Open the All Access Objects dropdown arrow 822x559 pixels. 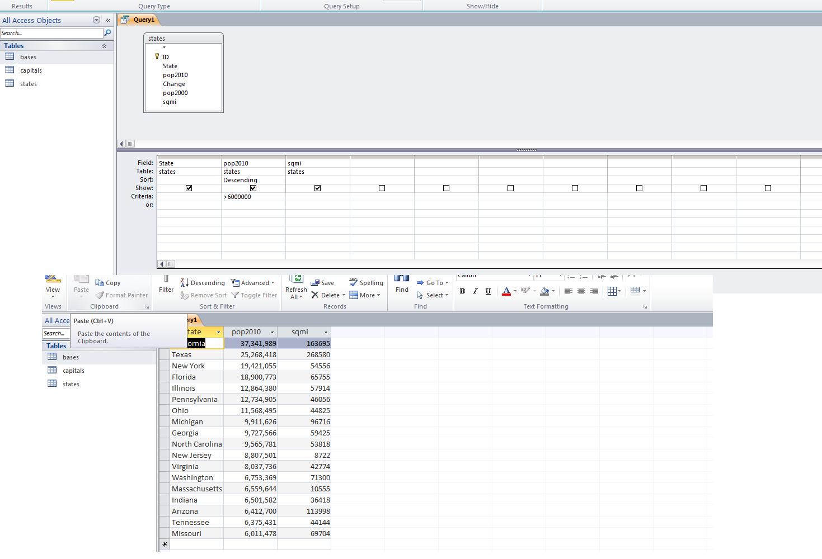pyautogui.click(x=96, y=20)
